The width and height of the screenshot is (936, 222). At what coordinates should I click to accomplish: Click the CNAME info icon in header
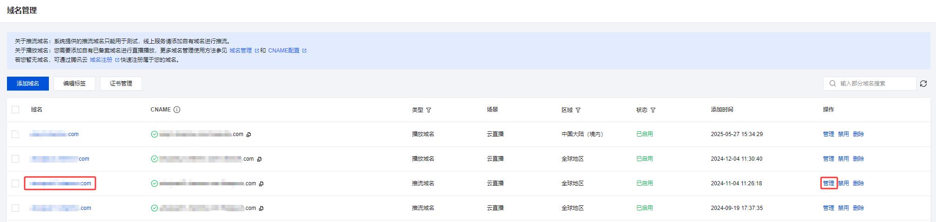[x=177, y=110]
